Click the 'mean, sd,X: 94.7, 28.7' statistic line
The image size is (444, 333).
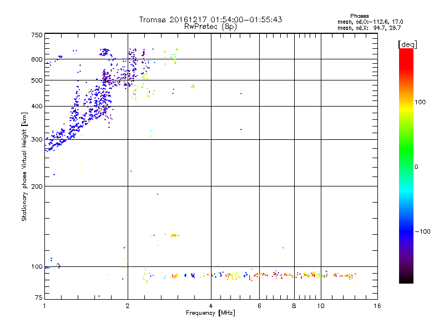(x=369, y=28)
